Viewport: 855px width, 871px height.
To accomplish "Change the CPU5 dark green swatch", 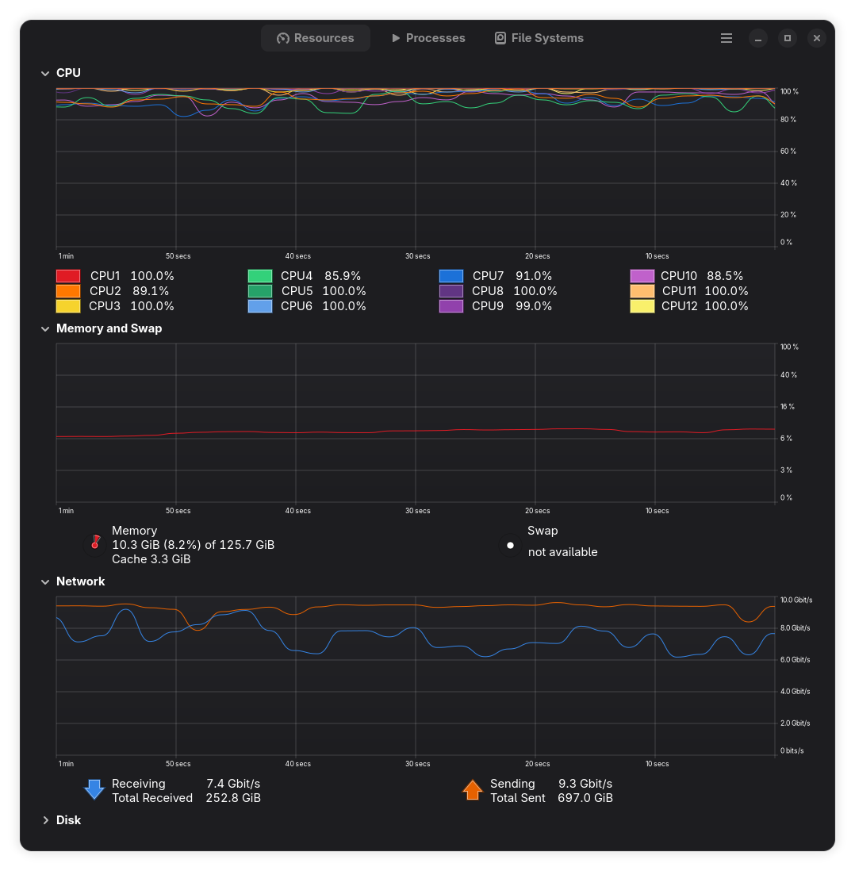I will 260,291.
